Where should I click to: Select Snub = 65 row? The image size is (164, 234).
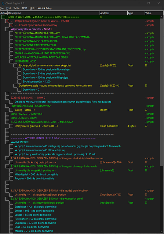pyautogui.click(x=32, y=227)
